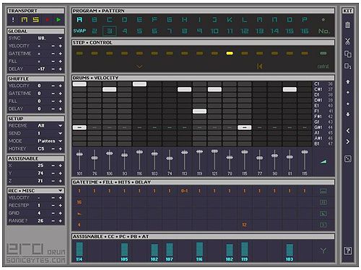Click the assignable bar labeled 114

79,251
